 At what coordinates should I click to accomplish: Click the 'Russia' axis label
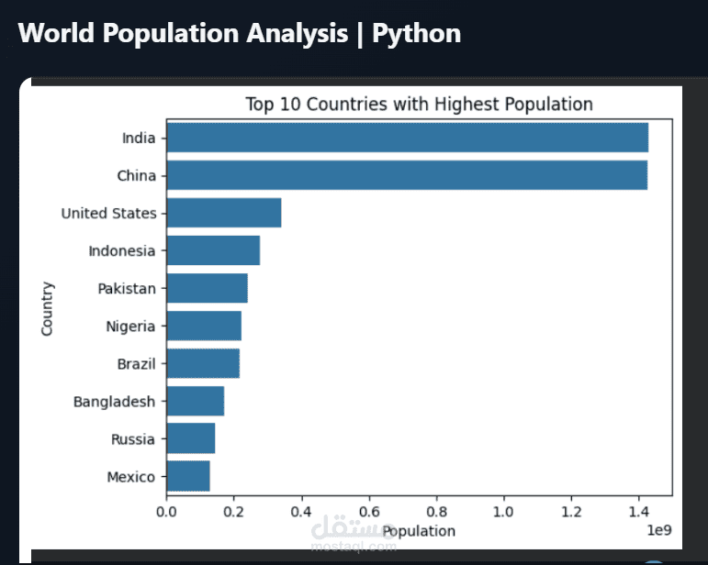(133, 439)
